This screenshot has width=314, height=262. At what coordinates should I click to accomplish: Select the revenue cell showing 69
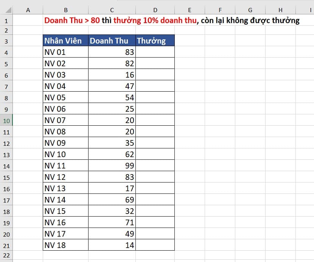coord(112,200)
